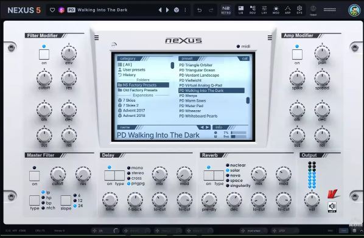The image size is (364, 238).
Task: Open the MOD modulation tab
Action: tap(276, 10)
